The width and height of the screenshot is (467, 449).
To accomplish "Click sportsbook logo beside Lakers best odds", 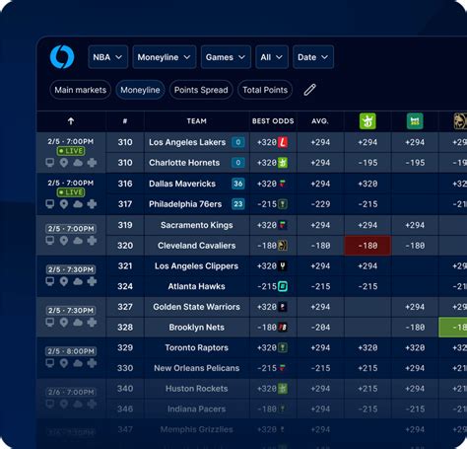I will (x=283, y=142).
